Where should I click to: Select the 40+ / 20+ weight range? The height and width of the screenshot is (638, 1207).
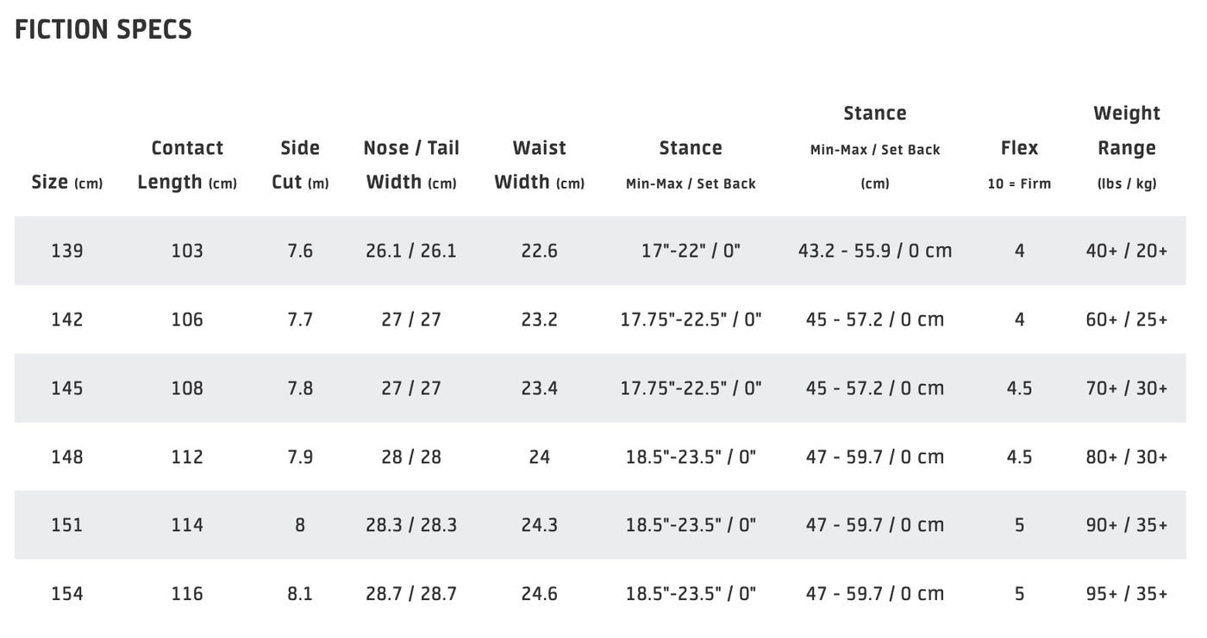click(x=1127, y=251)
